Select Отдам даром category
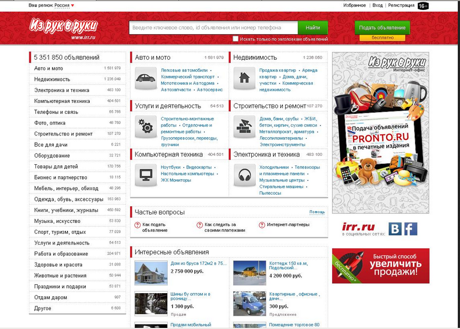The image size is (460, 329). tap(77, 297)
